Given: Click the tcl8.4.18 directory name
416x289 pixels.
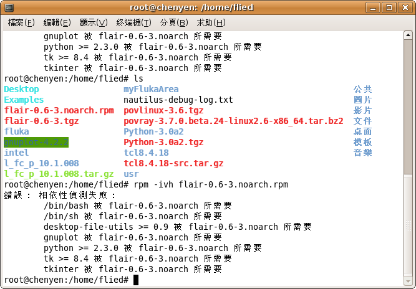Looking at the screenshot, I should click(146, 153).
